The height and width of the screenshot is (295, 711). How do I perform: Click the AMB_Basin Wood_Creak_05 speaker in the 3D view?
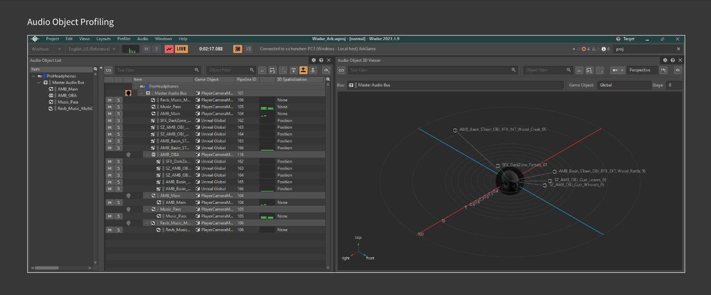[x=455, y=130]
